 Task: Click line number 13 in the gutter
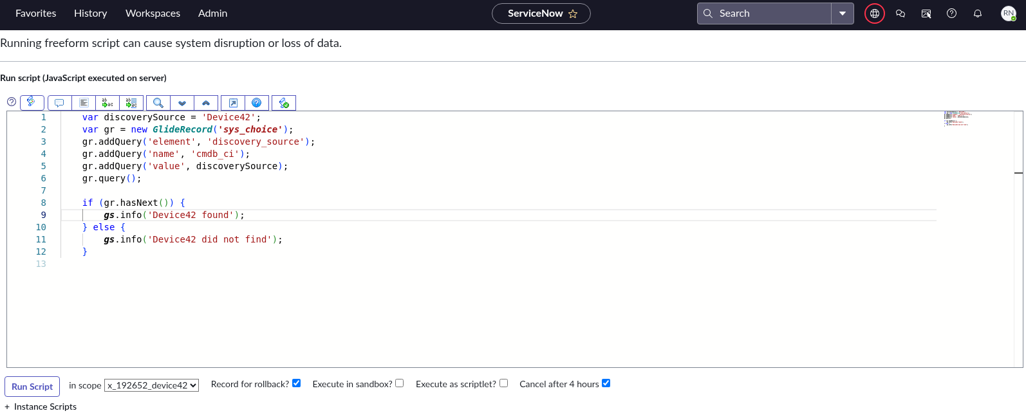tap(41, 264)
